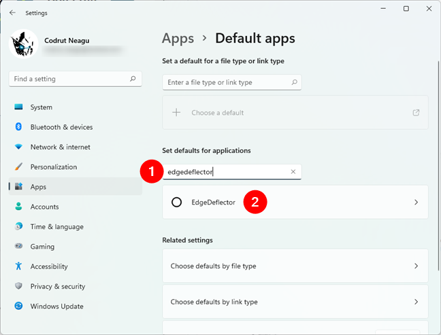Open Choose defaults by link type
Viewport: 441px width, 335px height.
click(295, 302)
